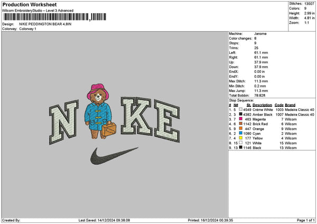Click the 'Page 1 of 1' footer text
The image size is (317, 224).
306,220
